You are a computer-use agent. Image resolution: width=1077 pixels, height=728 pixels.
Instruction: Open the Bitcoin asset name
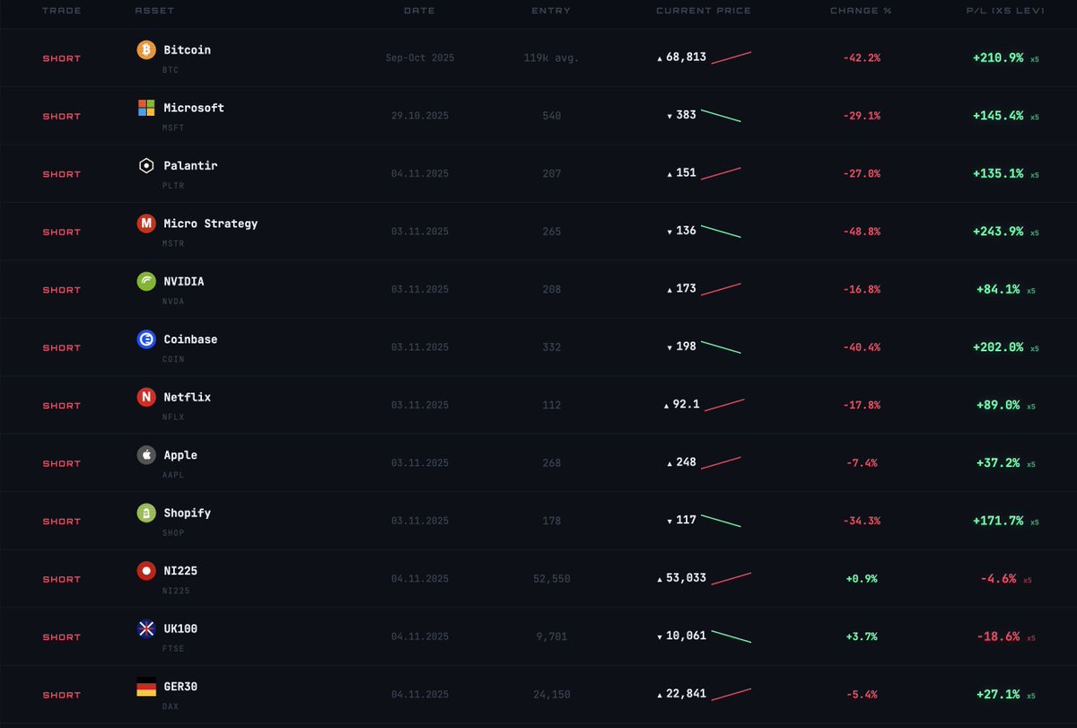coord(187,50)
